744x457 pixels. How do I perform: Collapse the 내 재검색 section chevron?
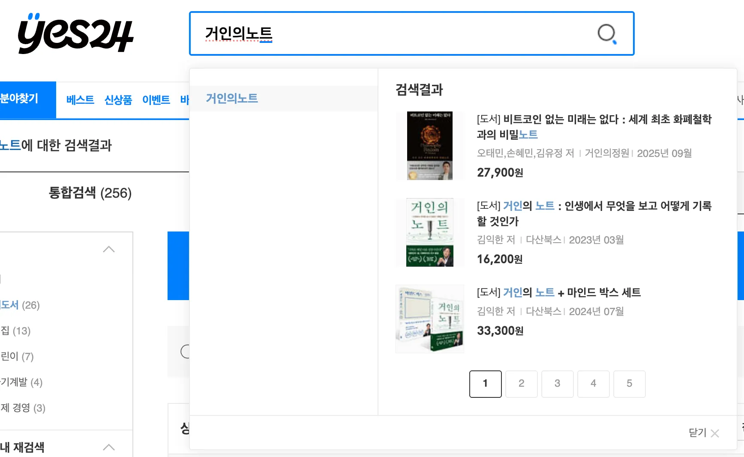pos(109,447)
